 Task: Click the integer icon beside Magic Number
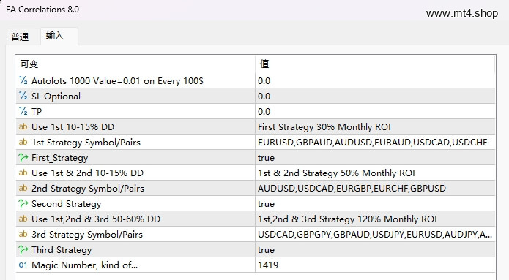[x=23, y=265]
